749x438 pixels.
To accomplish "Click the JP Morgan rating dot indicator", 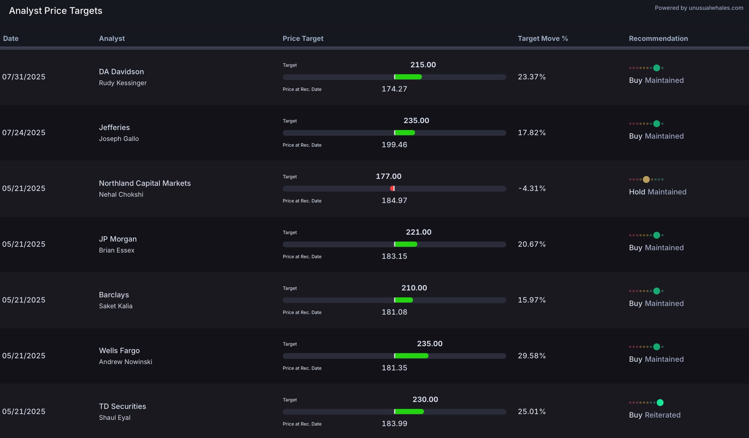I will (646, 235).
